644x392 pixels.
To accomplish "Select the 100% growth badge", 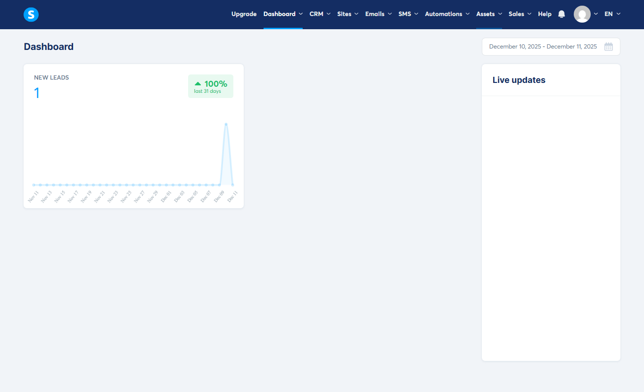I will tap(210, 86).
